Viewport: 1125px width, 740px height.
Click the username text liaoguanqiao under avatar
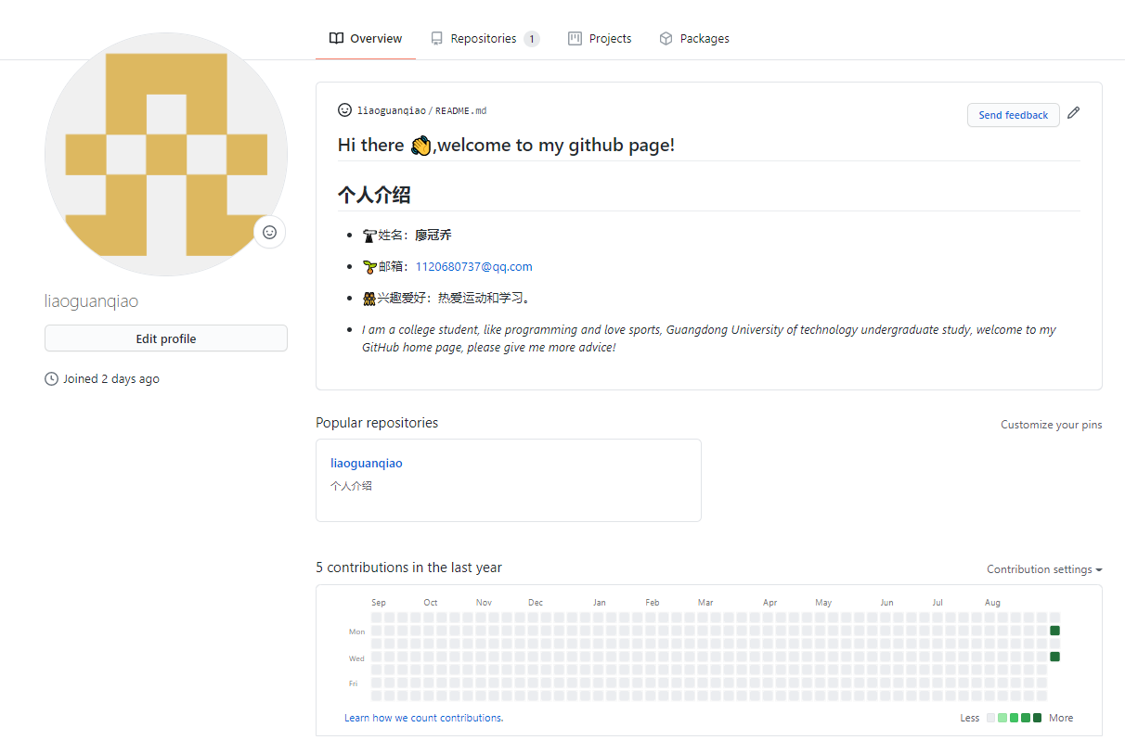(92, 301)
